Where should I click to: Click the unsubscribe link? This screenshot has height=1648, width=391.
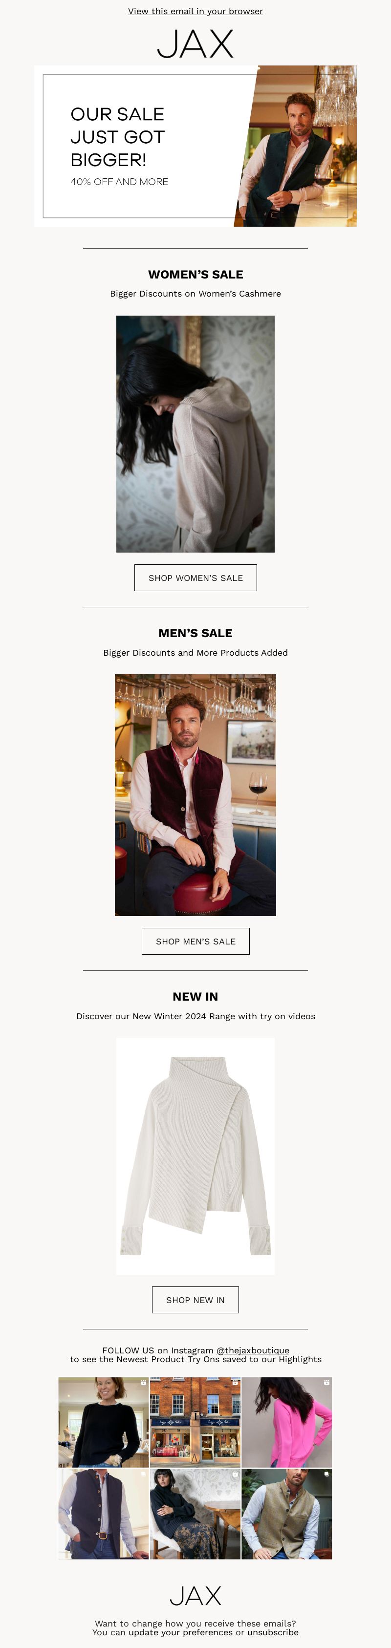point(273,1632)
